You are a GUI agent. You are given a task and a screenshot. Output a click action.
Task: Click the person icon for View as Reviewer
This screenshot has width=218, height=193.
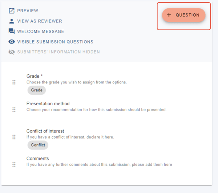12,21
